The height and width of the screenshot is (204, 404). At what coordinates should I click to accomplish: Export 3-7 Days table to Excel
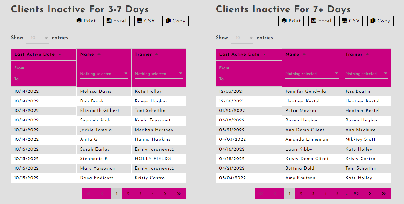[116, 21]
